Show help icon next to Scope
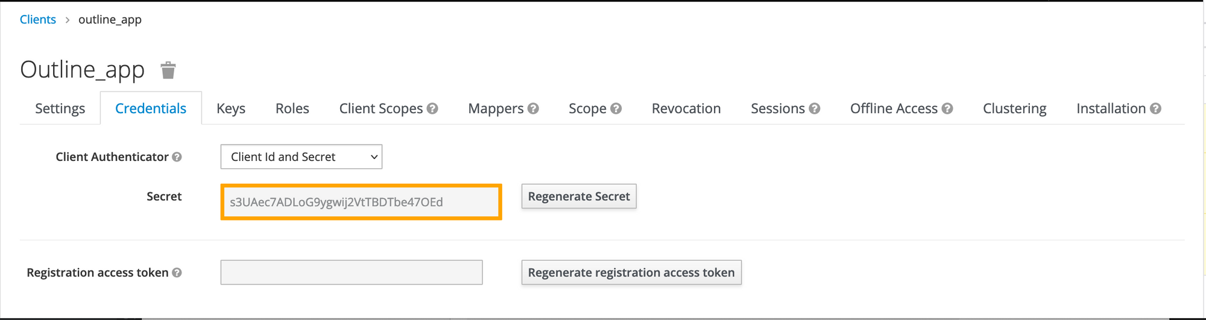This screenshot has height=320, width=1206. [x=616, y=108]
